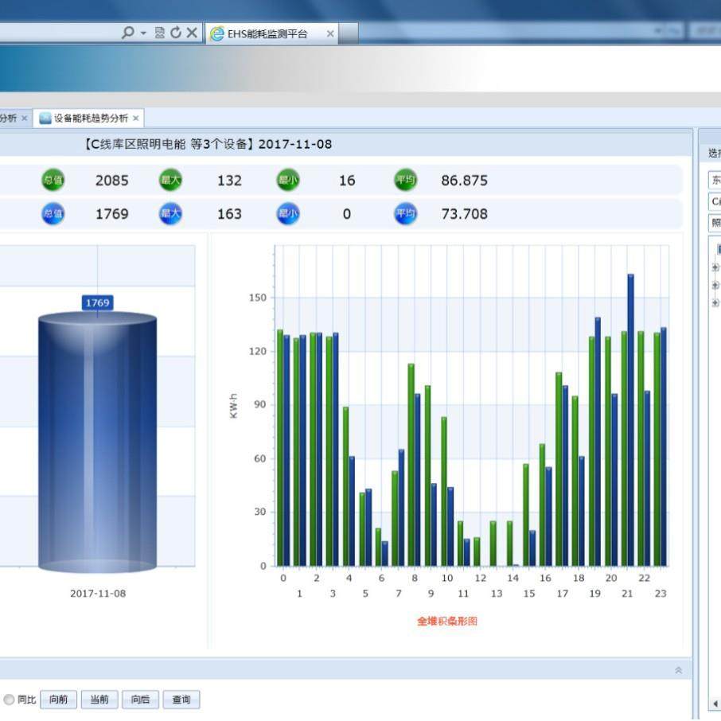Click the browser refresh icon
The height and width of the screenshot is (721, 721).
click(x=176, y=33)
